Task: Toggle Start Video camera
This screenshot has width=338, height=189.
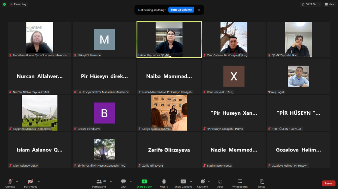Action: click(31, 183)
